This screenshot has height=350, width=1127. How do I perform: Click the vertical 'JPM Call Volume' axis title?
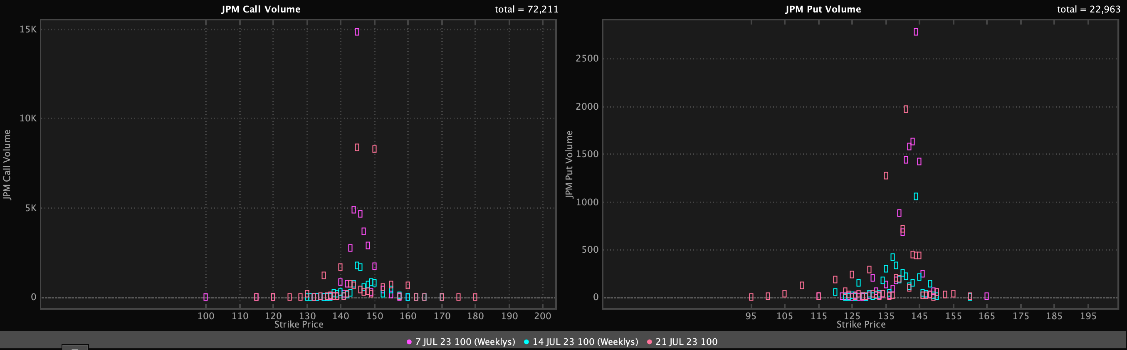coord(7,165)
